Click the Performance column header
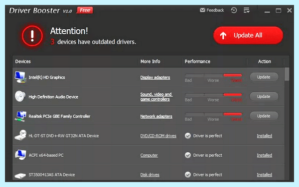This screenshot has height=187, width=299. pyautogui.click(x=197, y=62)
